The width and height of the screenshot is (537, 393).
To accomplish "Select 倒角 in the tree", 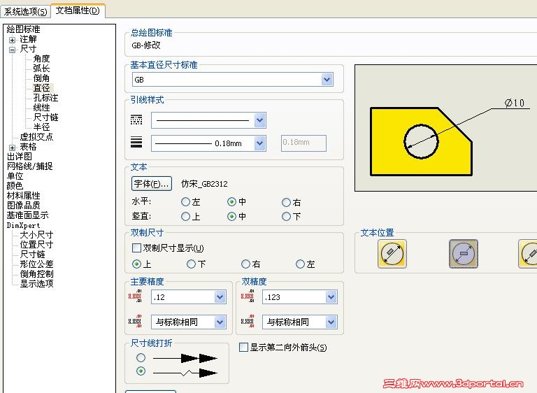I will coord(41,78).
